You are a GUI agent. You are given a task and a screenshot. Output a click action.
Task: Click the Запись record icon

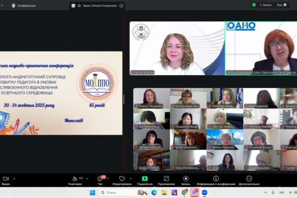coord(186,179)
